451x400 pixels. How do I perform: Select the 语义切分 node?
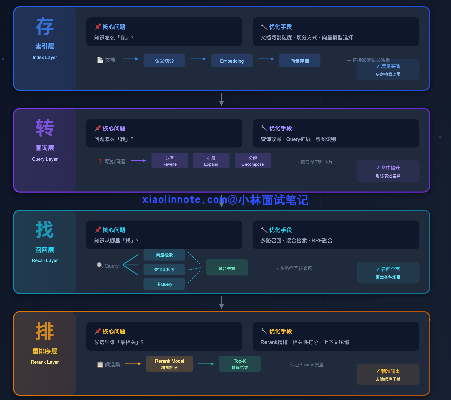pos(164,61)
